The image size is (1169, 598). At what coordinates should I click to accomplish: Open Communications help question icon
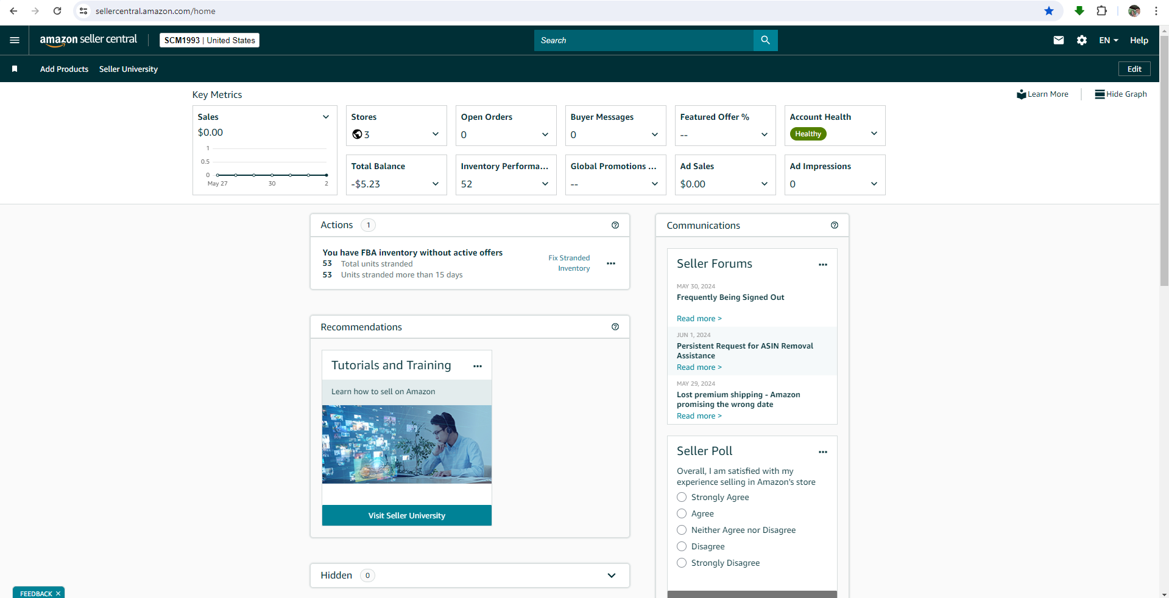(835, 225)
